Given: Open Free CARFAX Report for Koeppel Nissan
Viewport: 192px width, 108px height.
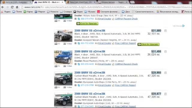Looking at the screenshot, I should coord(125,43).
